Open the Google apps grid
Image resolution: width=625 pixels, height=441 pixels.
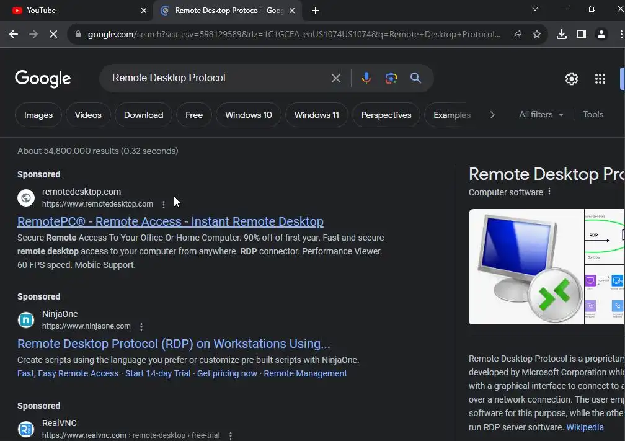click(600, 79)
